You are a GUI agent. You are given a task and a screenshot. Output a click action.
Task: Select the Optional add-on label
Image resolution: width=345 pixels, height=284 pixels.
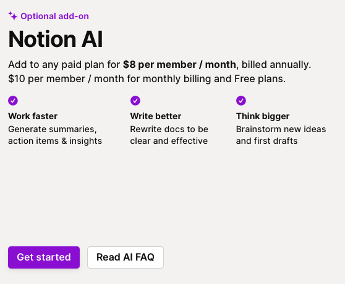pyautogui.click(x=54, y=16)
